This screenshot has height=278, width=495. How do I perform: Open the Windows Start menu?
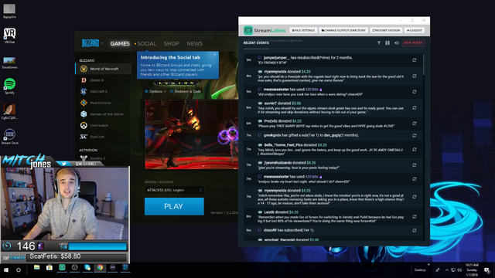click(6, 270)
